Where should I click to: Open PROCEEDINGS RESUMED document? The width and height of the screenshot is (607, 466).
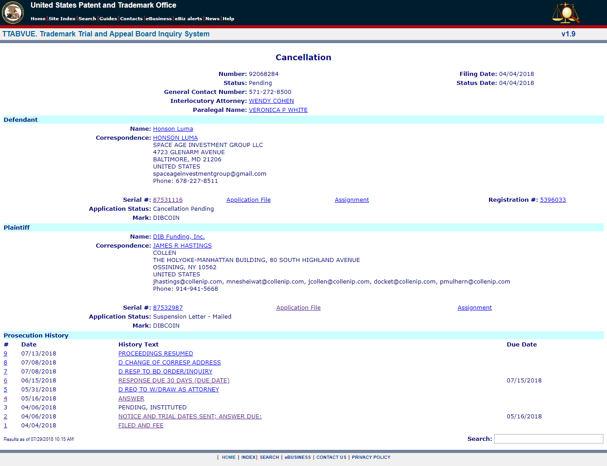click(x=156, y=354)
